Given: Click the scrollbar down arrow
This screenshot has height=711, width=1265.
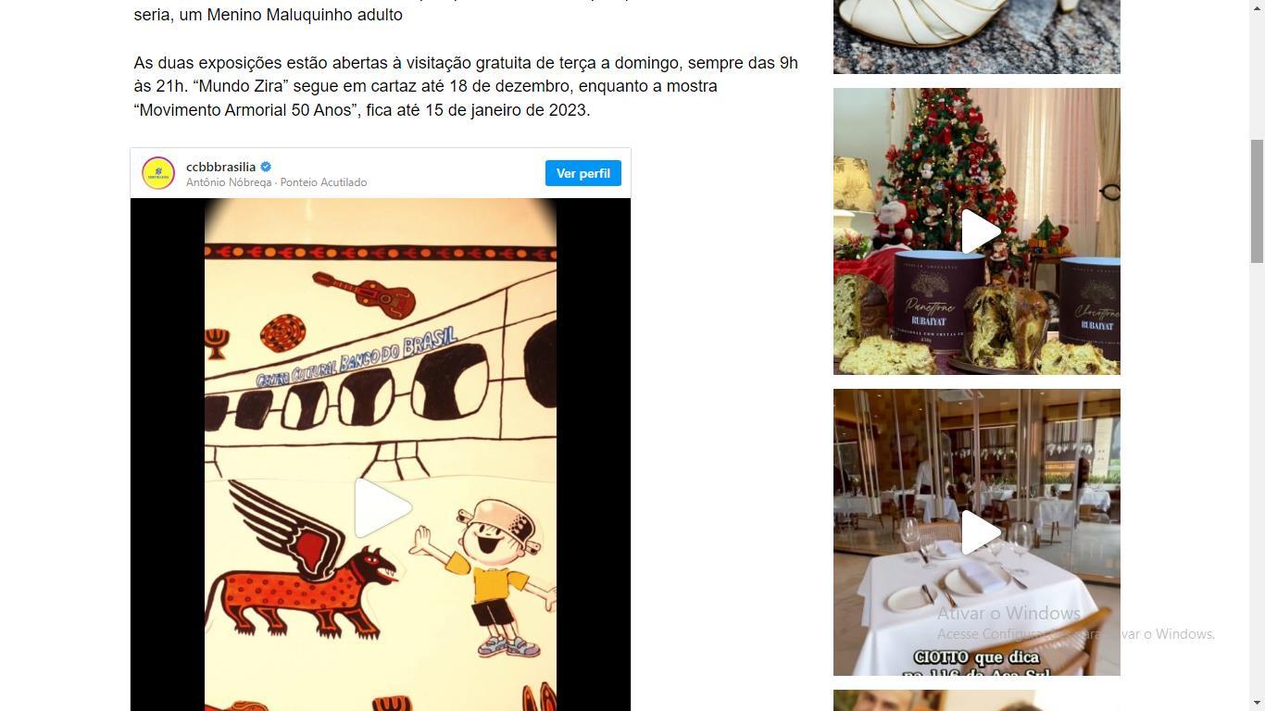Looking at the screenshot, I should (1257, 704).
